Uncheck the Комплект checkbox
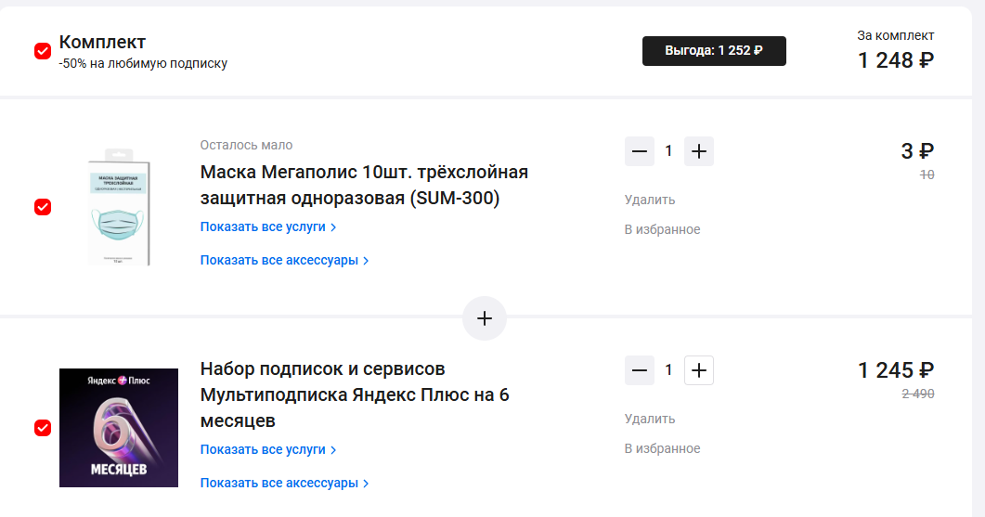Image resolution: width=985 pixels, height=517 pixels. point(43,51)
